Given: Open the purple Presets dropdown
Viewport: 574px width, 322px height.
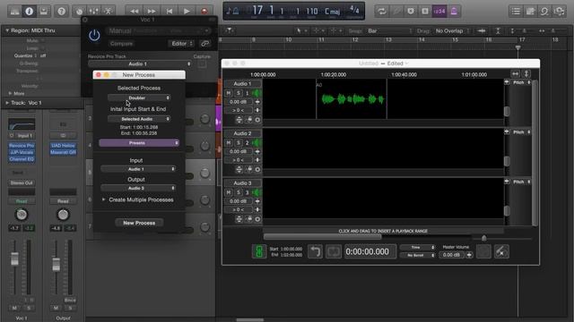Looking at the screenshot, I should (139, 143).
